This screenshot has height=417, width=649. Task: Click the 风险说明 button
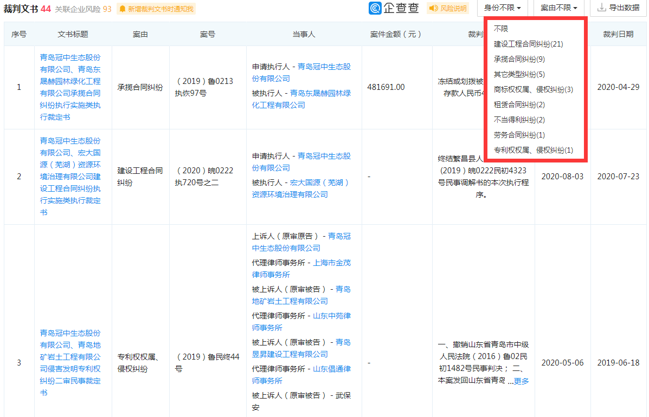point(448,8)
